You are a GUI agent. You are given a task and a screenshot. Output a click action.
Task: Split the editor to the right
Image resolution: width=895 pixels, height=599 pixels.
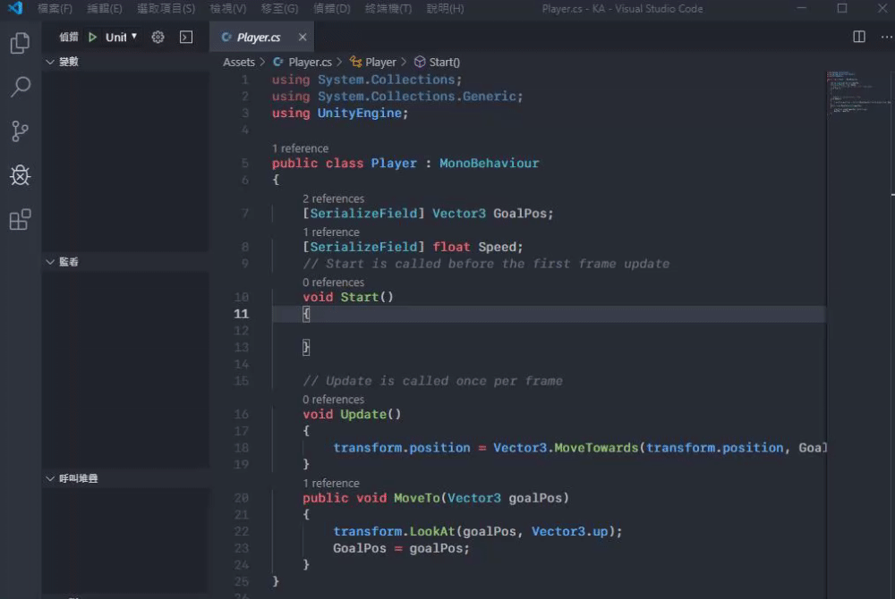pyautogui.click(x=859, y=37)
